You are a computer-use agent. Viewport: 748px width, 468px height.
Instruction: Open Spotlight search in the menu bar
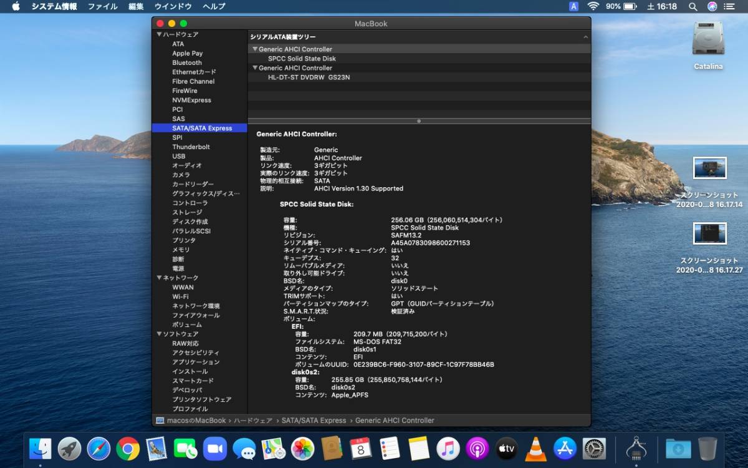click(693, 6)
